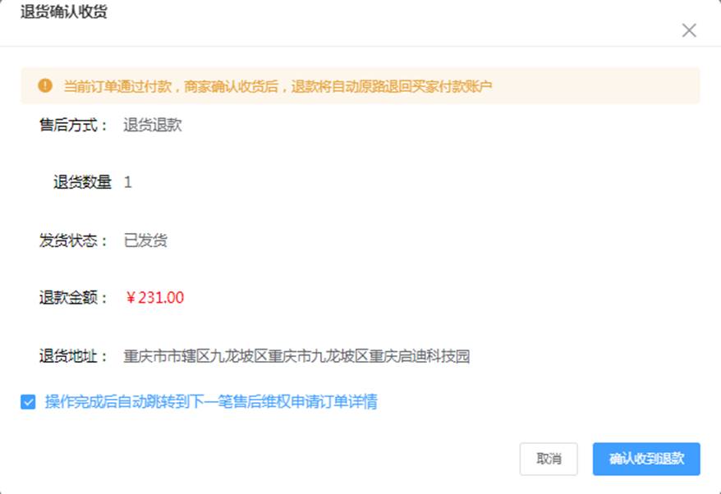Viewport: 721px width, 494px height.
Task: Click the orange refund notice banner text
Action: pos(278,86)
